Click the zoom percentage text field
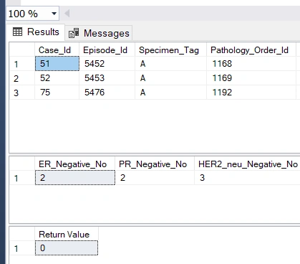The width and height of the screenshot is (300, 264). (x=29, y=14)
